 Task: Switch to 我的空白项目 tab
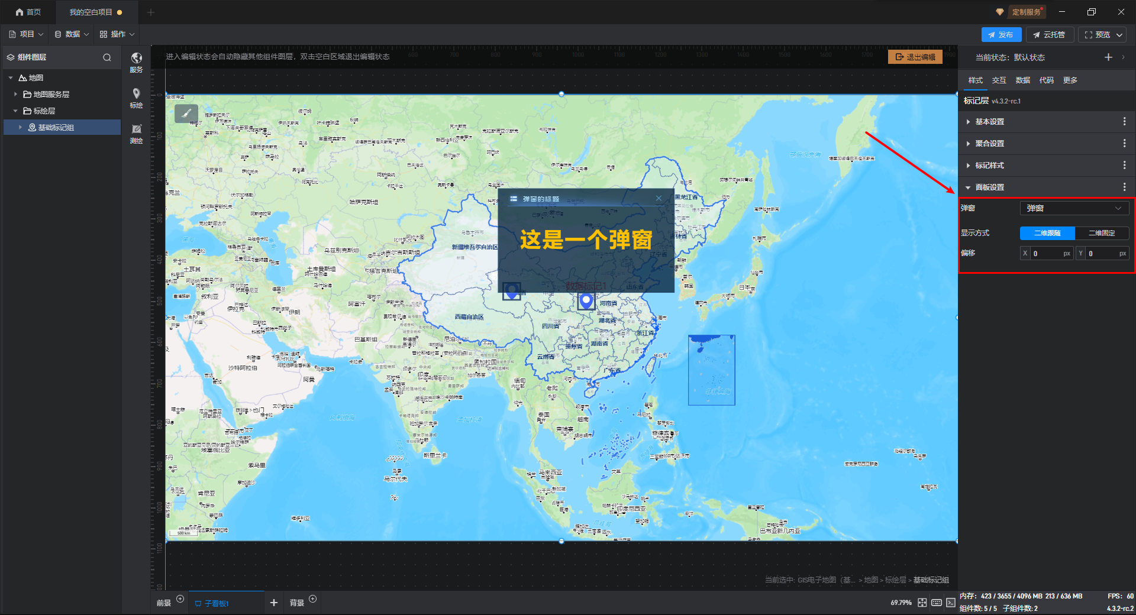click(x=96, y=12)
